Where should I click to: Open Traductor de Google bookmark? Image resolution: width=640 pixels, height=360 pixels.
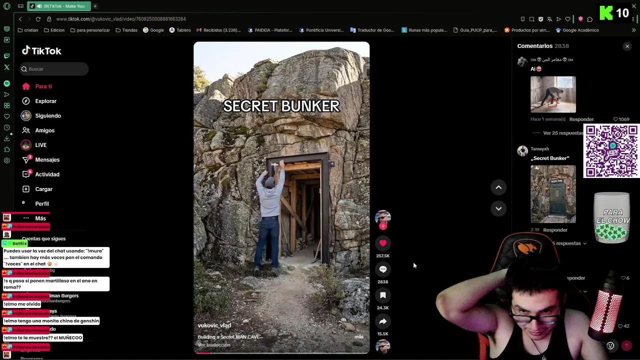pos(372,30)
